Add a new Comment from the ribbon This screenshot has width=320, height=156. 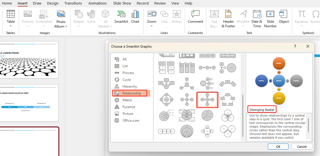[195, 17]
